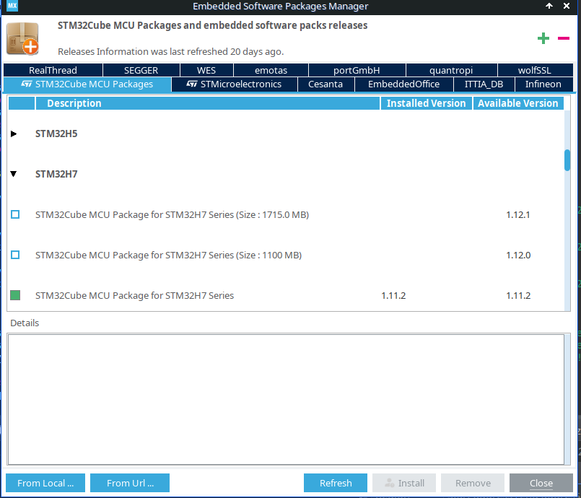Switch to the ITTIA_DB tab
This screenshot has height=498, width=581.
484,84
